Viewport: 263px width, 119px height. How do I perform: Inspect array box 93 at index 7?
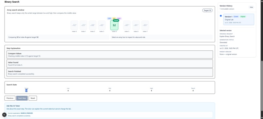[x=145, y=25]
